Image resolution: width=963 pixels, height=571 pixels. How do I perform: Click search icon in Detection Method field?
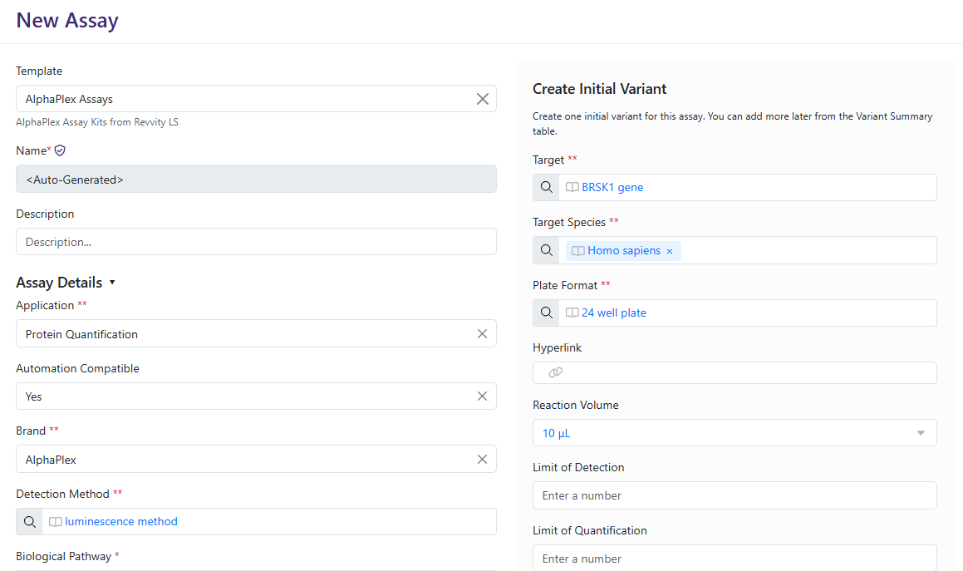[29, 522]
